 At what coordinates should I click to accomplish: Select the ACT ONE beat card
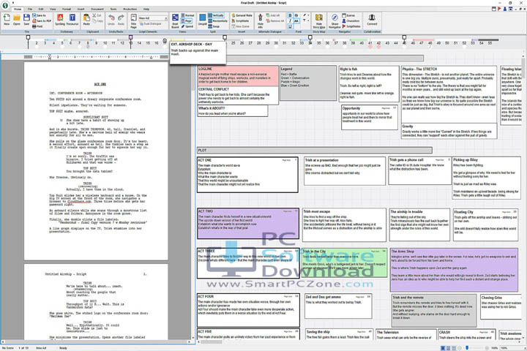point(247,175)
